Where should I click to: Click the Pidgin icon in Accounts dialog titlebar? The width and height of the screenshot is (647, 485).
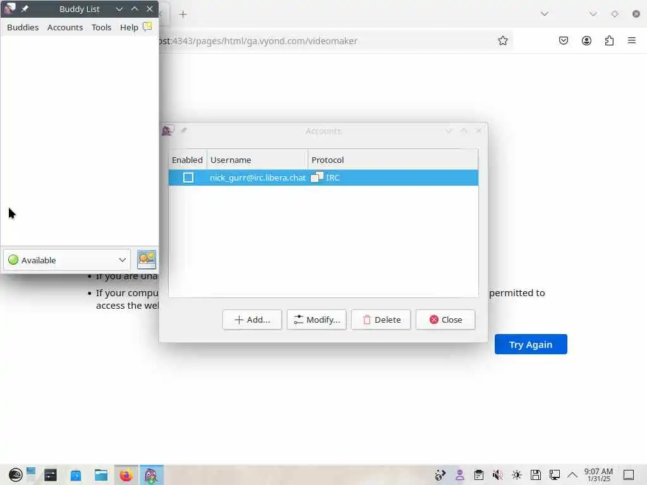[x=167, y=130]
